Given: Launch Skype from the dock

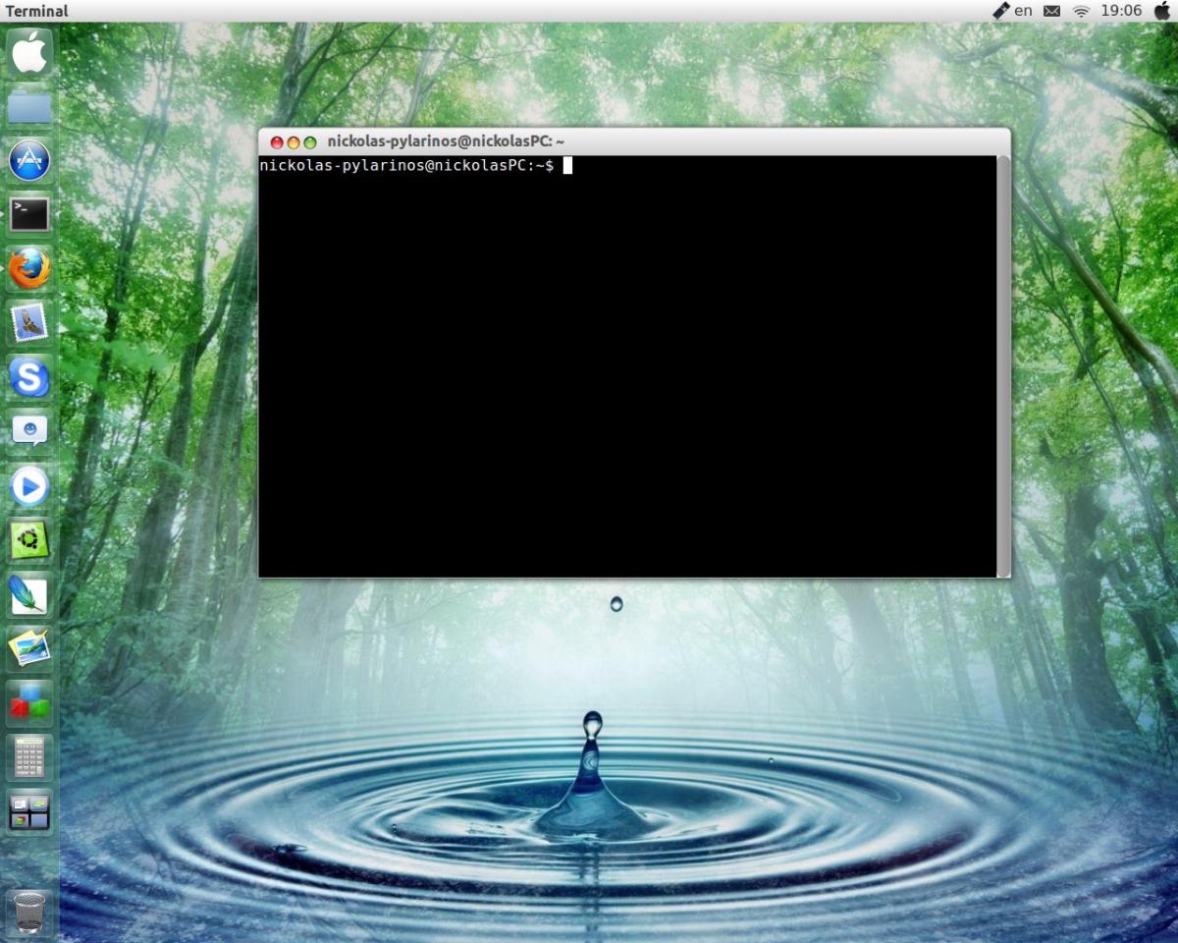Looking at the screenshot, I should tap(29, 377).
